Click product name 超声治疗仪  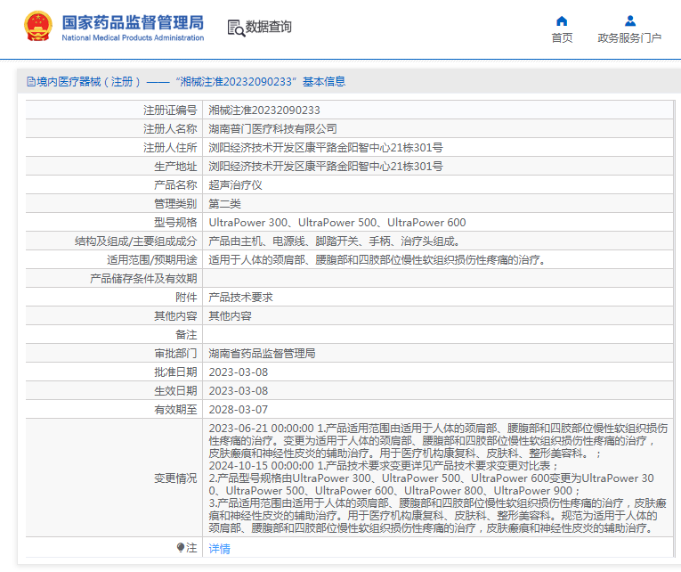click(x=235, y=185)
